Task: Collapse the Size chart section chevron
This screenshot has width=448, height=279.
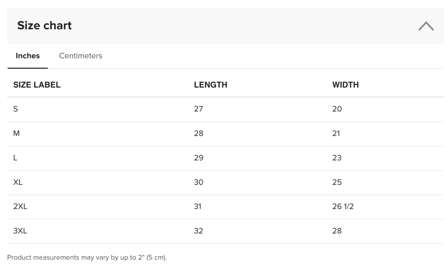Action: 426,26
